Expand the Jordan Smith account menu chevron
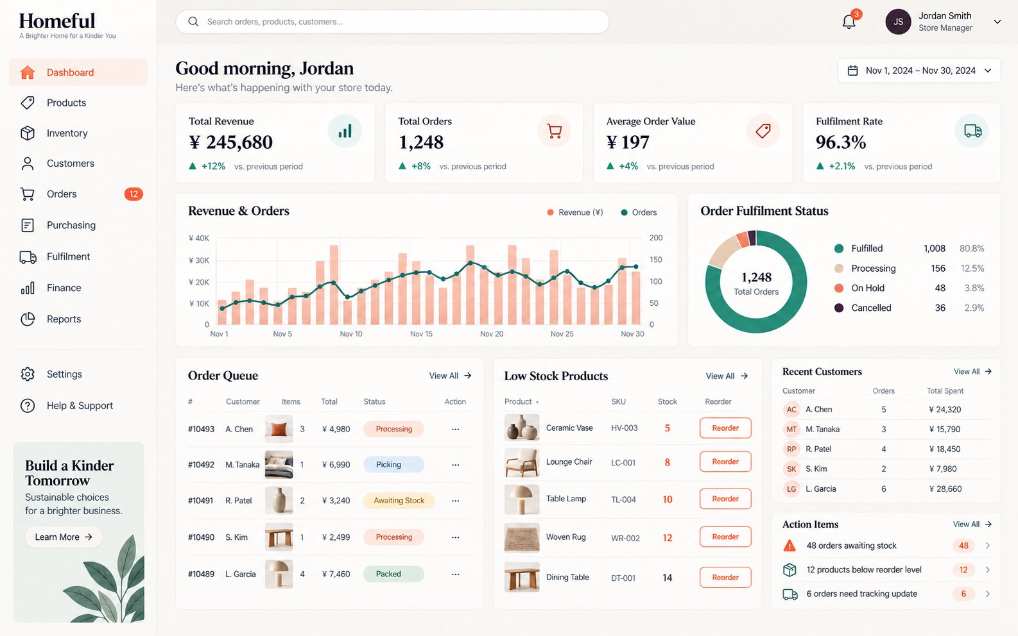The height and width of the screenshot is (636, 1018). click(997, 22)
